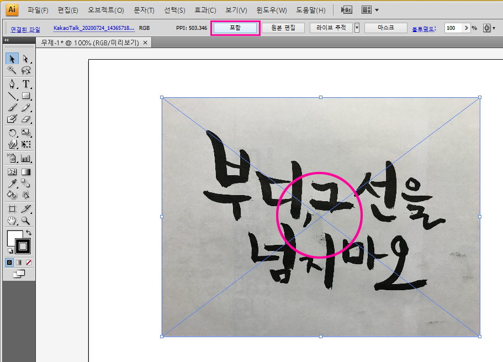The image size is (503, 362).
Task: Select the Selection tool (black arrow)
Action: [x=12, y=59]
